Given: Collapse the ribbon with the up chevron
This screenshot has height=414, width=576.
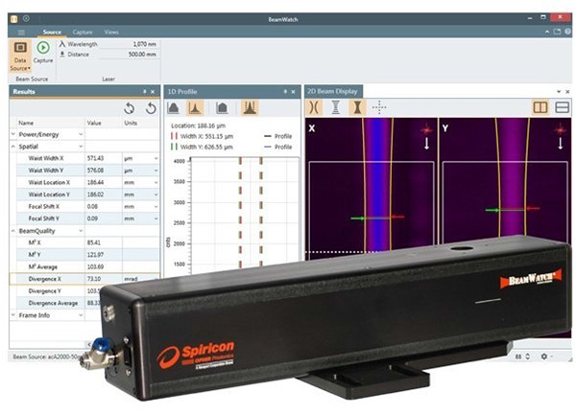Looking at the screenshot, I should (x=547, y=32).
